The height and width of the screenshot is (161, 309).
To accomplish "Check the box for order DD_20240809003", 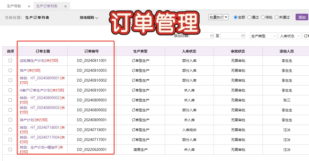I will point(10,100).
